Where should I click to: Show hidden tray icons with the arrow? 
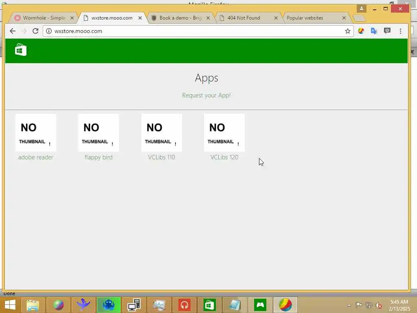click(349, 305)
